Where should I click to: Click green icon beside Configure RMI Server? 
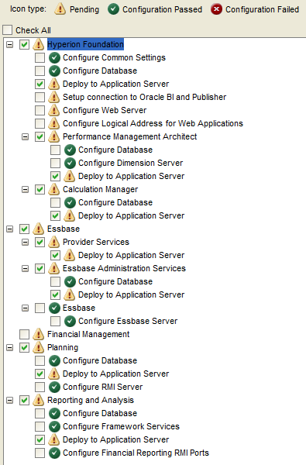[54, 387]
